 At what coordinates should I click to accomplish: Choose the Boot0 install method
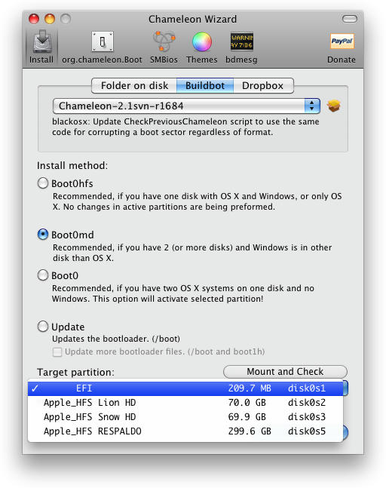click(x=43, y=275)
